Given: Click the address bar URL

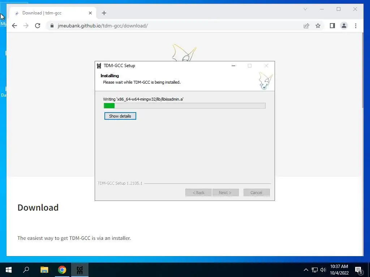Looking at the screenshot, I should pyautogui.click(x=103, y=26).
